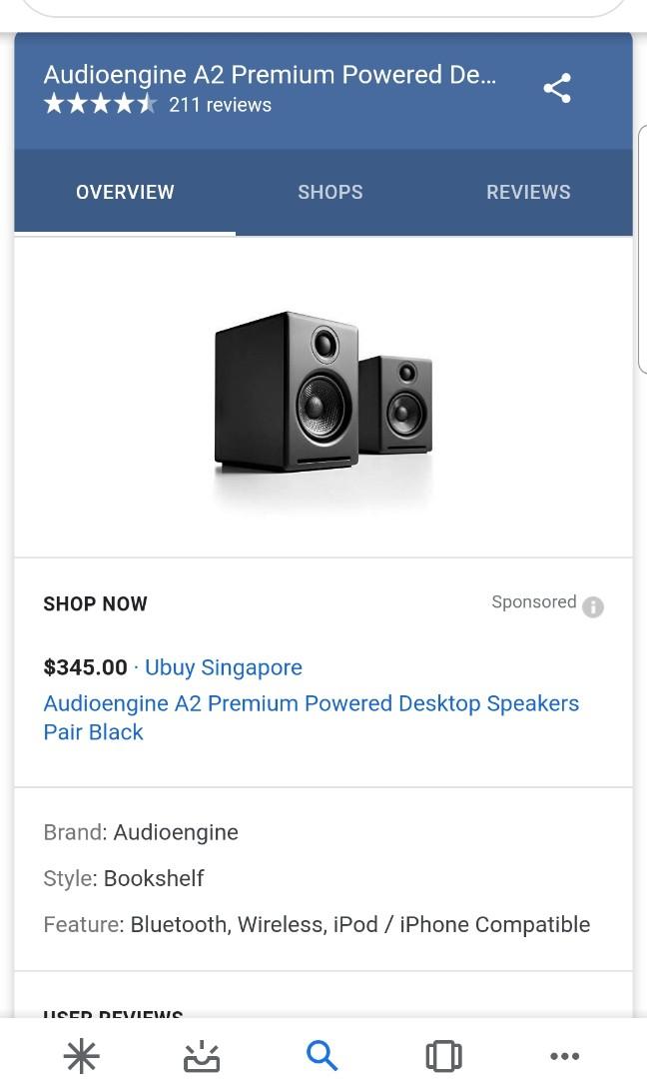
Task: Switch to the SHOPS tab
Action: [x=329, y=192]
